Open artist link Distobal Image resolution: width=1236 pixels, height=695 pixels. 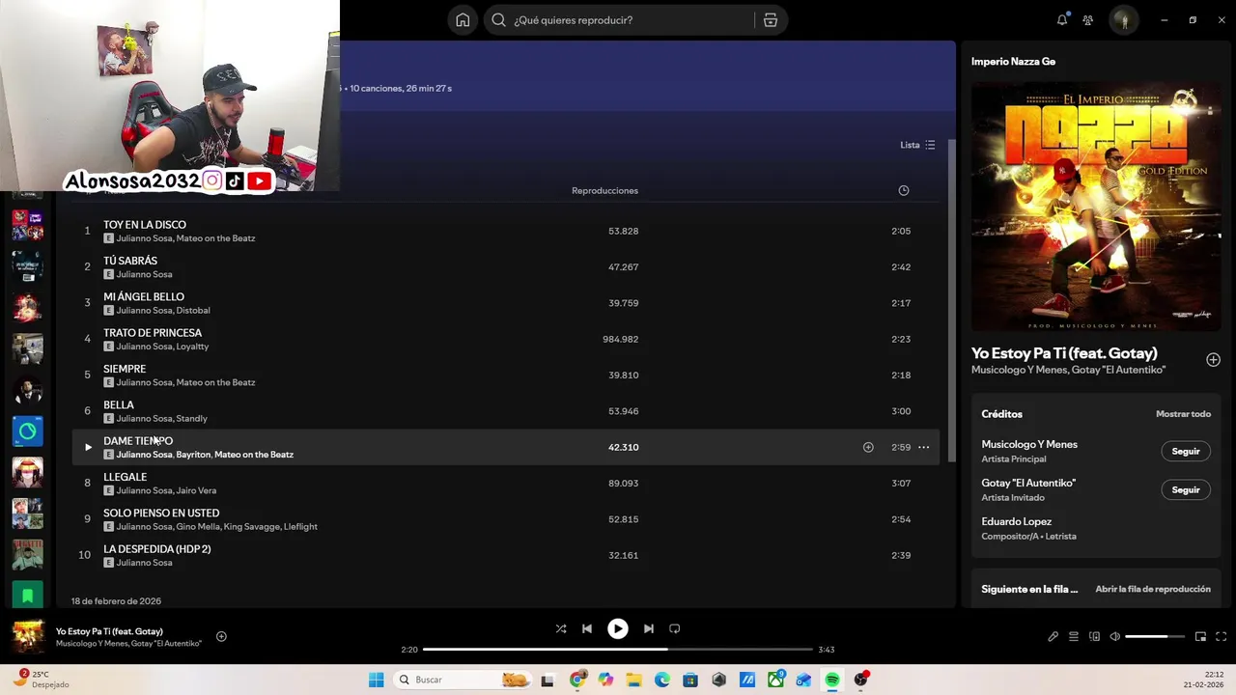tap(193, 311)
